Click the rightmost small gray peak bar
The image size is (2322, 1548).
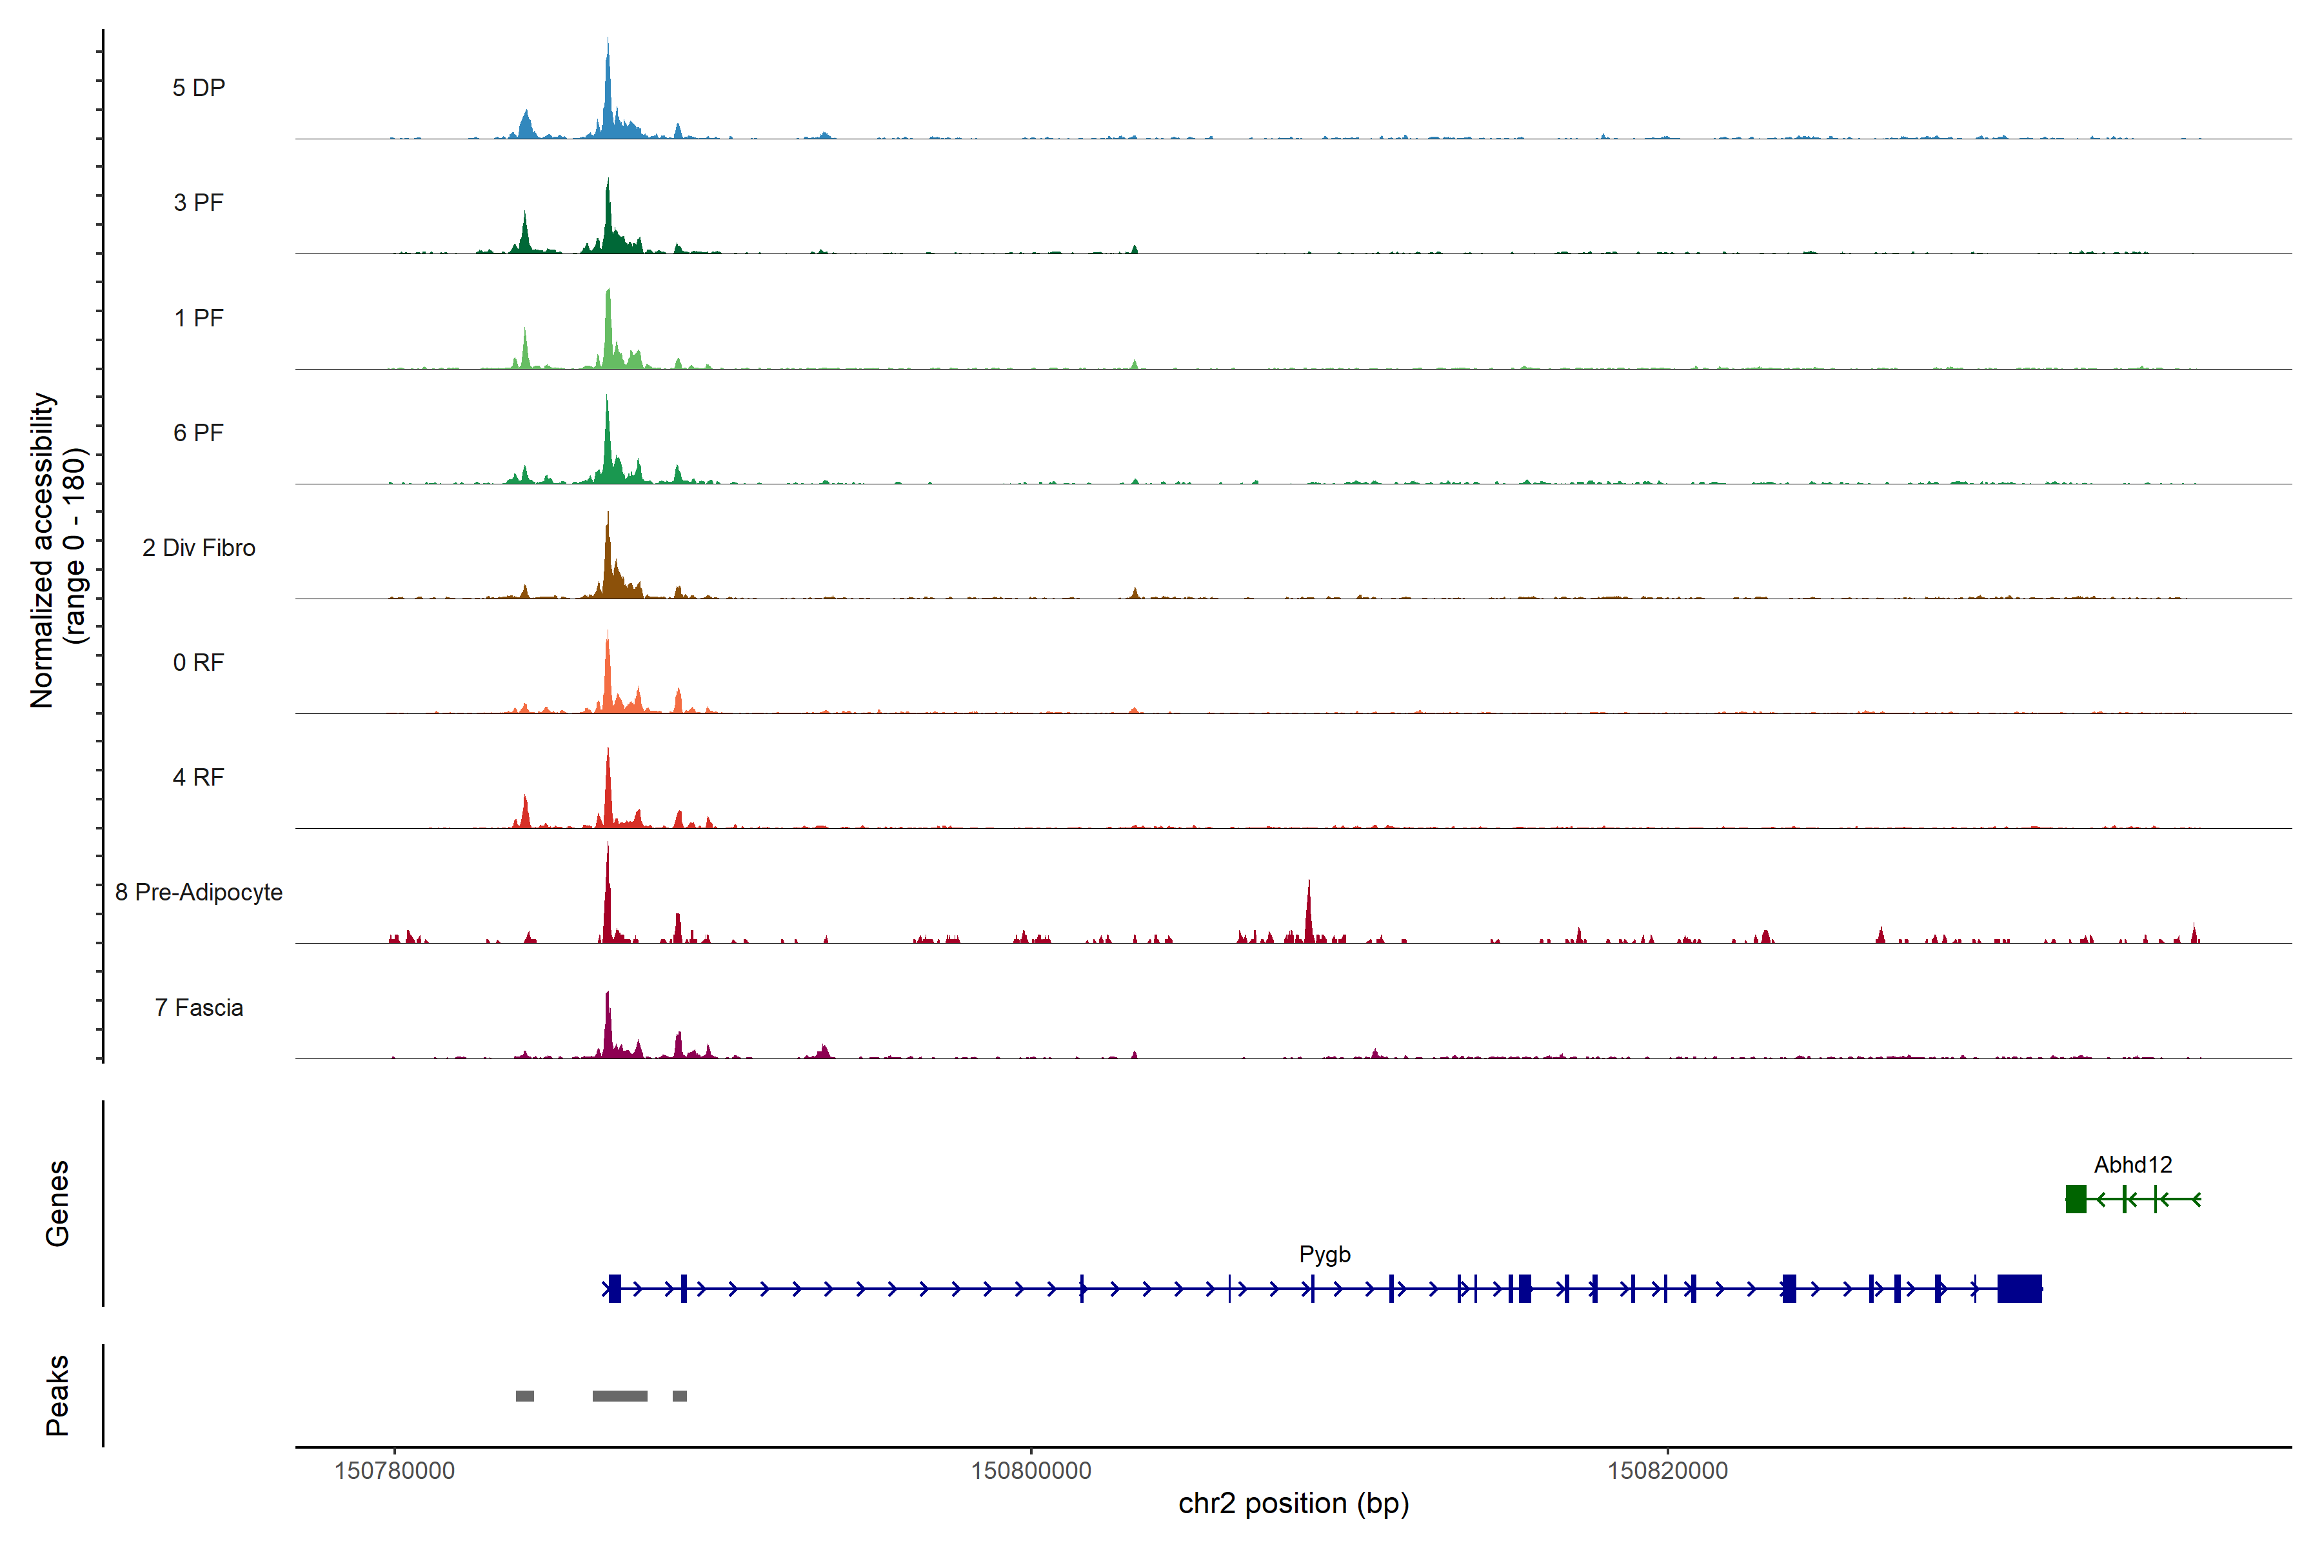[679, 1396]
